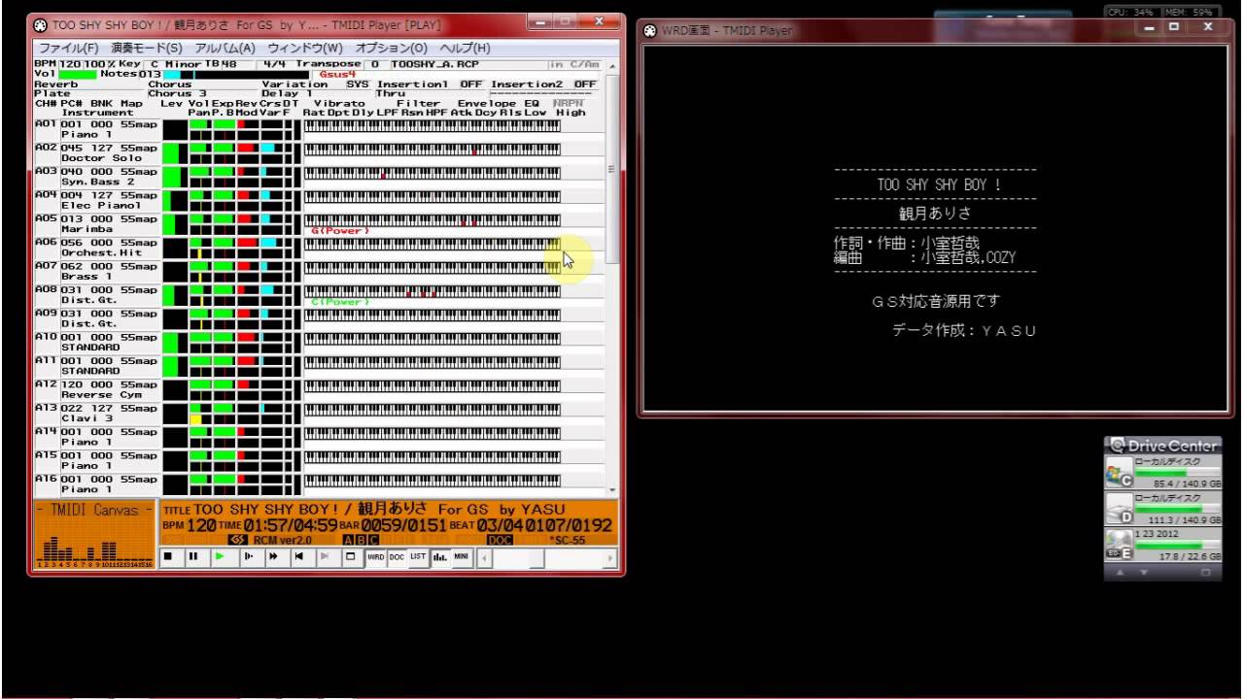Click the TOOSHY_A.RCP file name

tap(433, 64)
